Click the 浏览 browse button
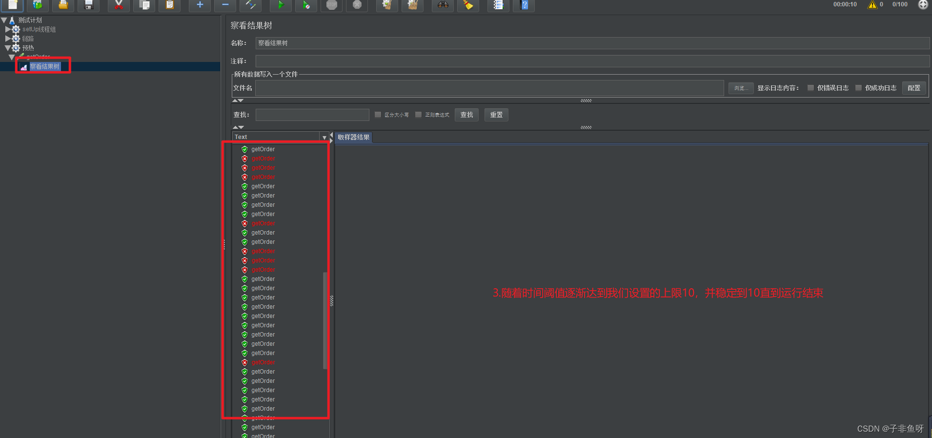This screenshot has height=438, width=932. point(741,88)
